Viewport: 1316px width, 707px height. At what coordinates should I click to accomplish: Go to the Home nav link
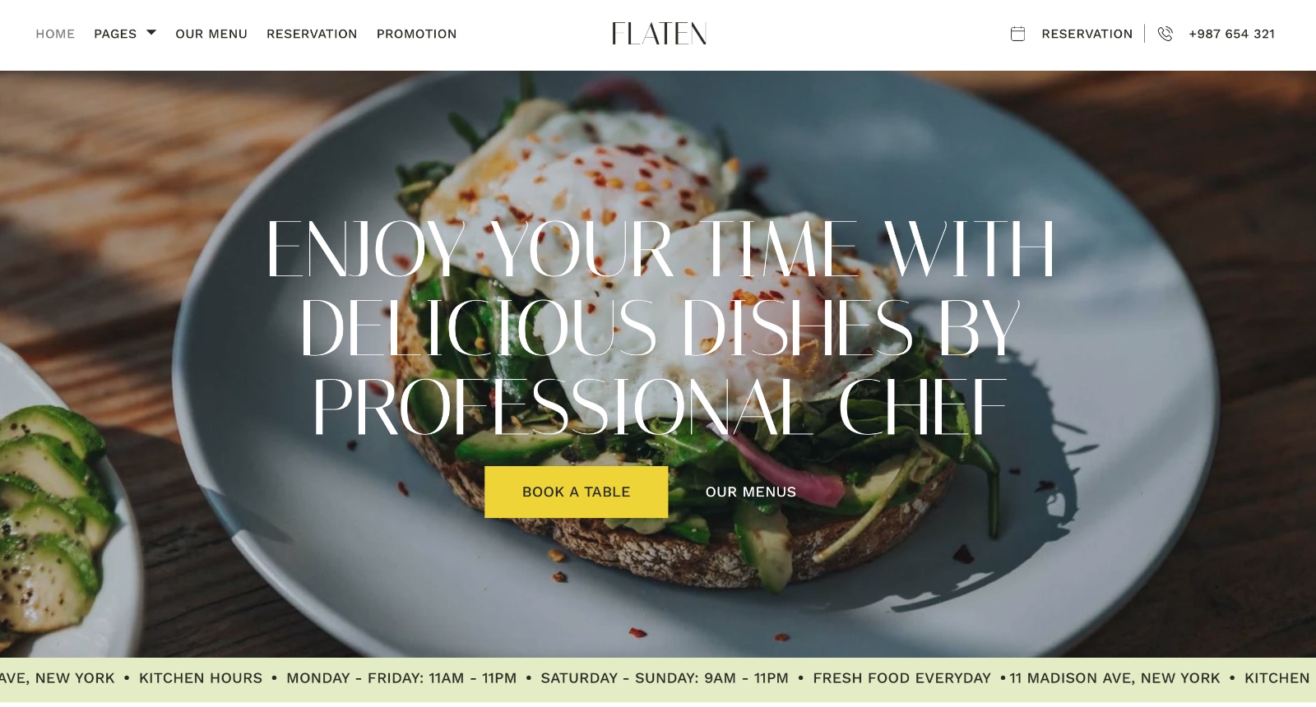[x=55, y=34]
